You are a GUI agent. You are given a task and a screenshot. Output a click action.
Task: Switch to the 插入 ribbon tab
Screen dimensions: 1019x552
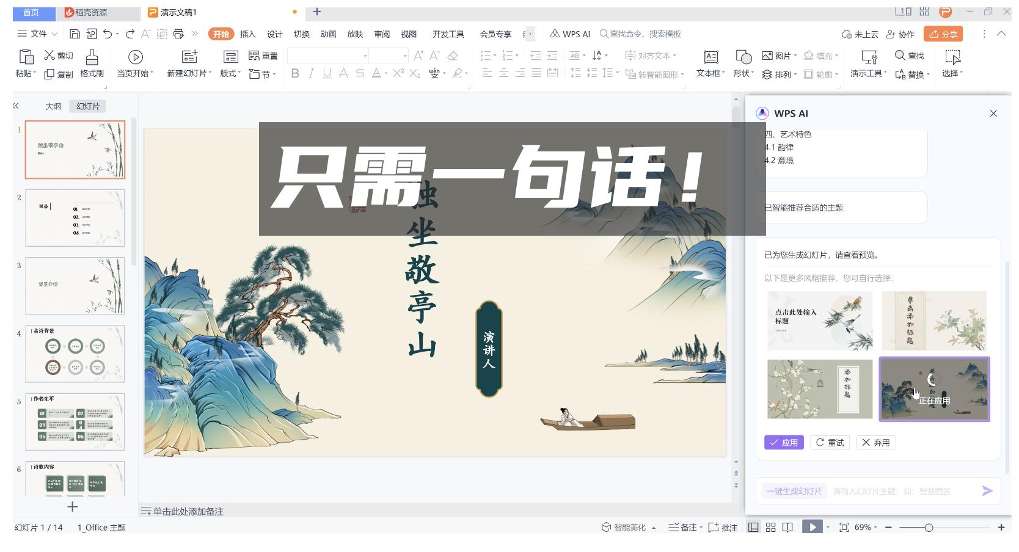pyautogui.click(x=247, y=34)
